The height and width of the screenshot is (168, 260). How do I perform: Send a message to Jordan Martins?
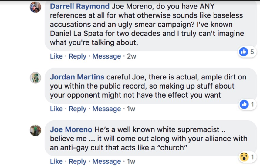pyautogui.click(x=106, y=109)
